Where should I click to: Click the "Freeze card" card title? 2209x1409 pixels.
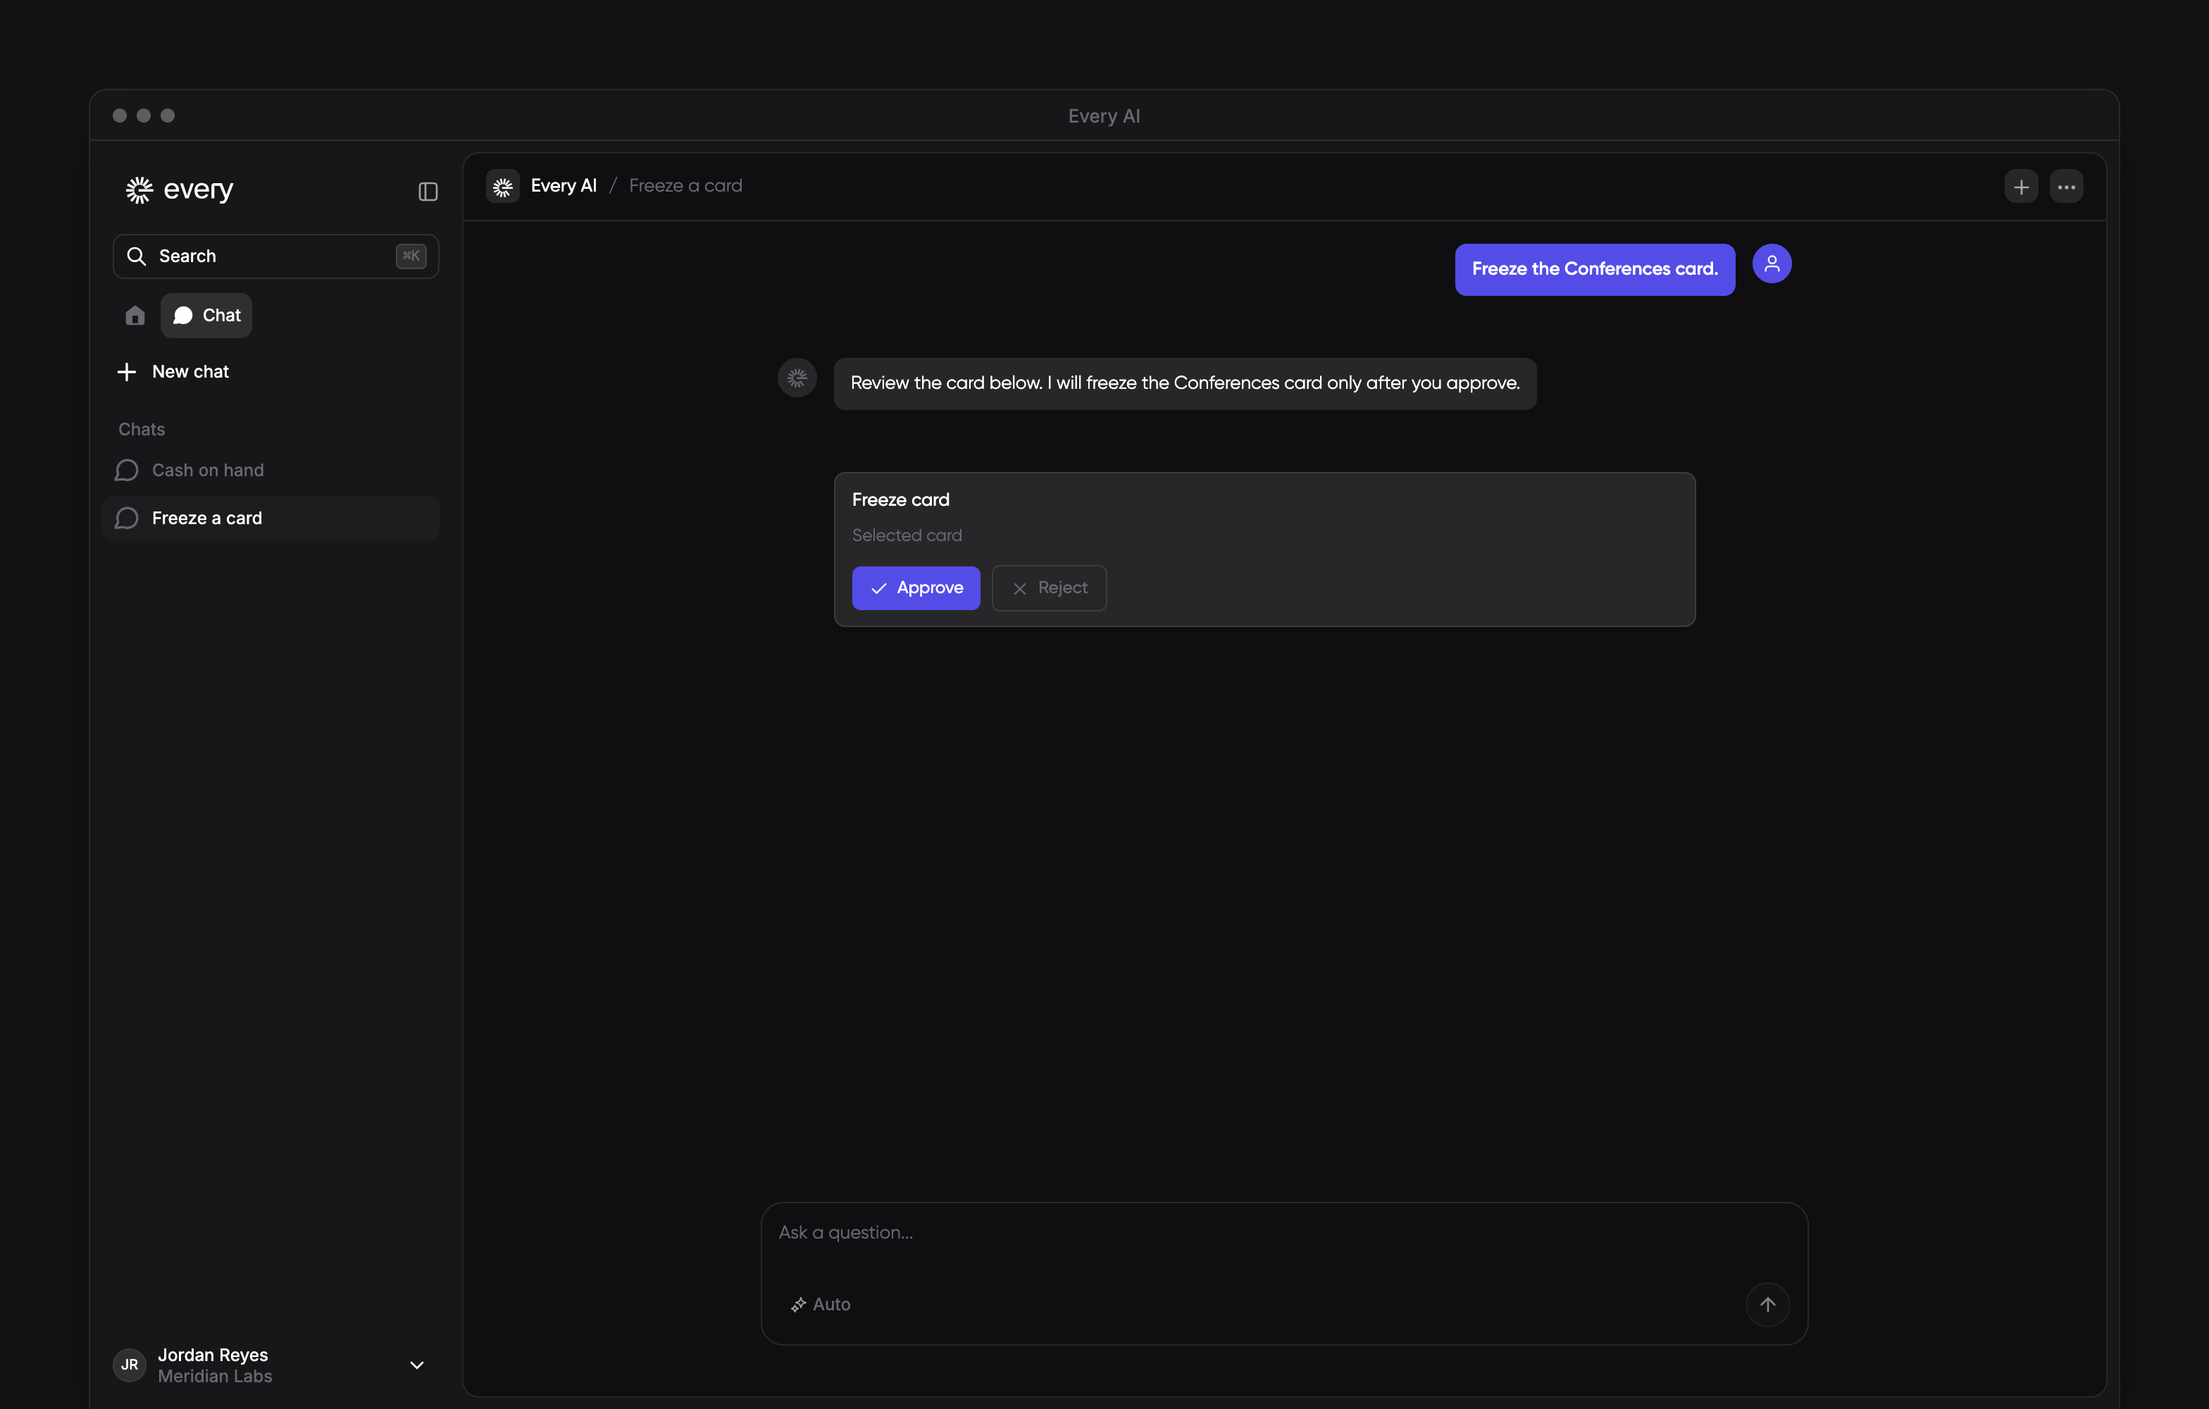click(x=900, y=500)
